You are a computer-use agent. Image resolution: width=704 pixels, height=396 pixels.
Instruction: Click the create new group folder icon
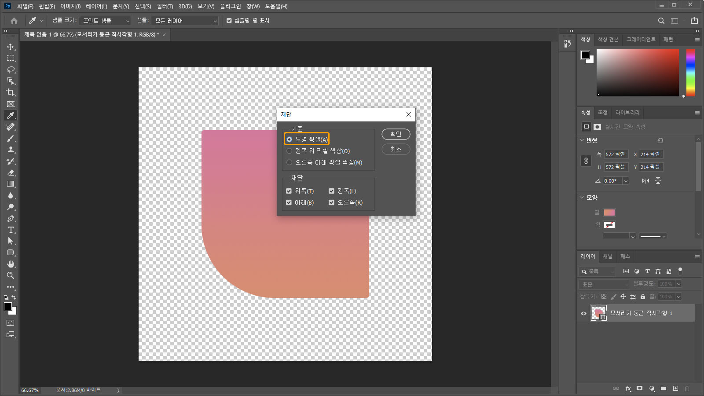tap(664, 389)
